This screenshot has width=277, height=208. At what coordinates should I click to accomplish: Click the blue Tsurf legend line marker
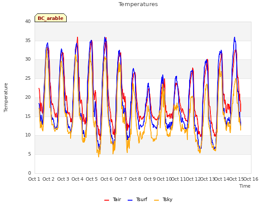click(x=130, y=200)
